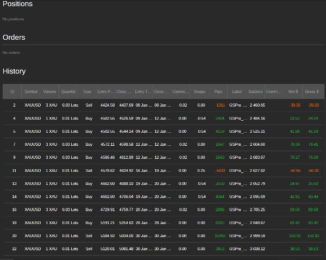326x260 pixels.
Task: Click the History section heading
Action: click(x=14, y=71)
